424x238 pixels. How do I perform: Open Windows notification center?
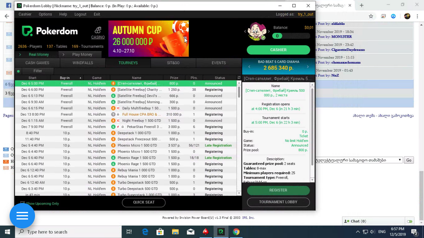pos(414,232)
